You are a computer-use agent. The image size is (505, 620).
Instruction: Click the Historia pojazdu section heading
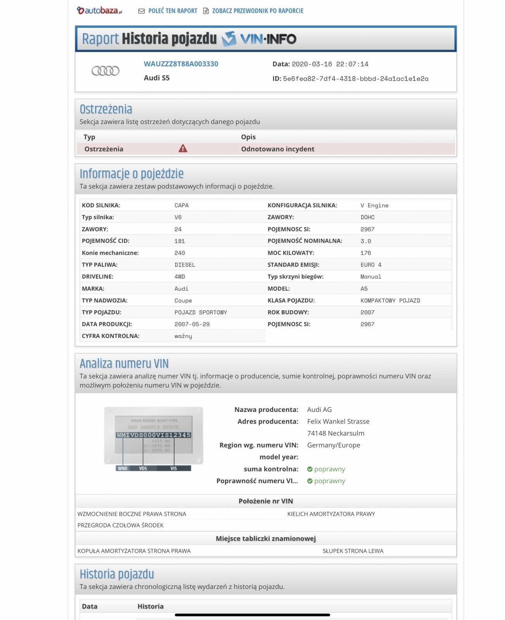[x=117, y=574]
